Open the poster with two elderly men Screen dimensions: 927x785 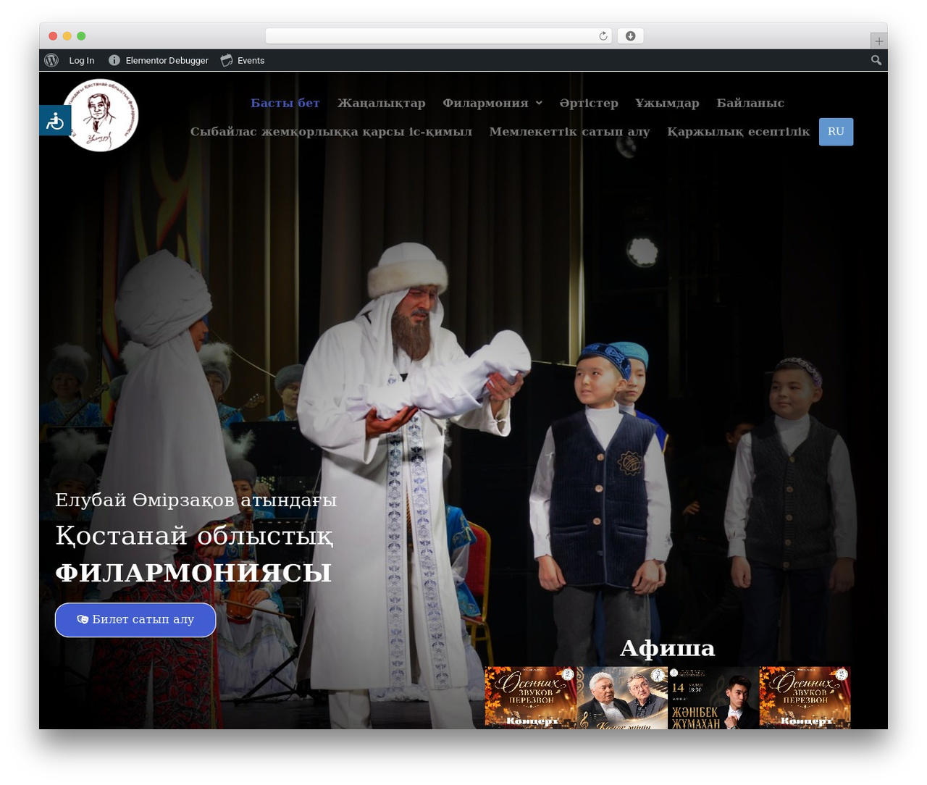pyautogui.click(x=622, y=698)
